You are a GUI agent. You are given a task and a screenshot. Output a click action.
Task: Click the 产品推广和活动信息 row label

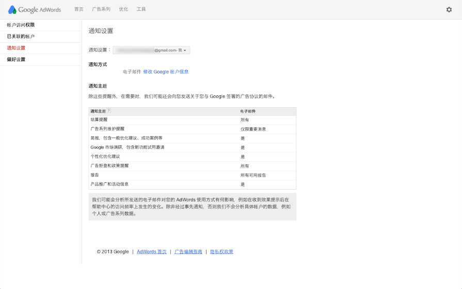(109, 184)
